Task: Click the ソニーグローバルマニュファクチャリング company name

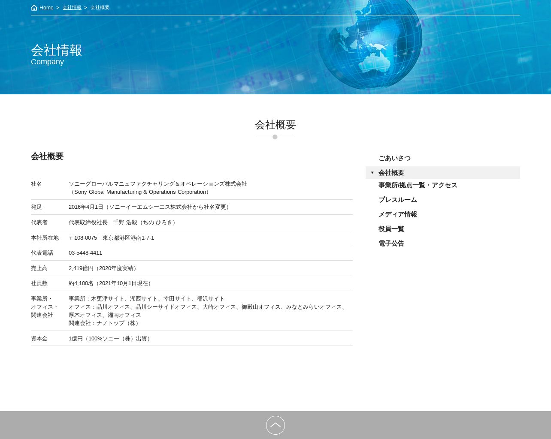Action: pos(158,184)
